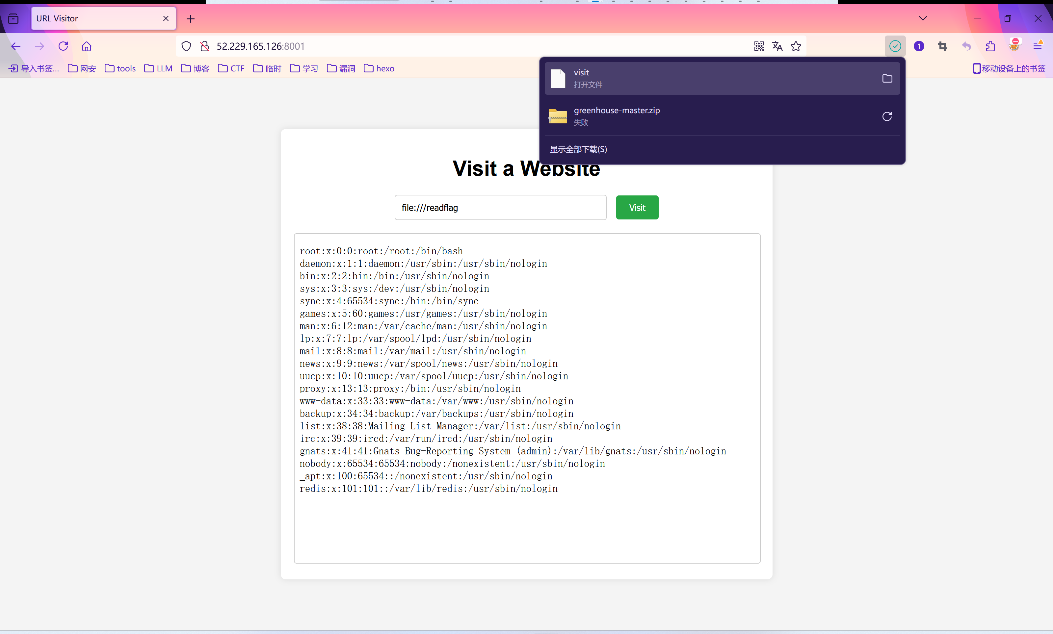Open the tools bookmarks folder

pyautogui.click(x=120, y=68)
